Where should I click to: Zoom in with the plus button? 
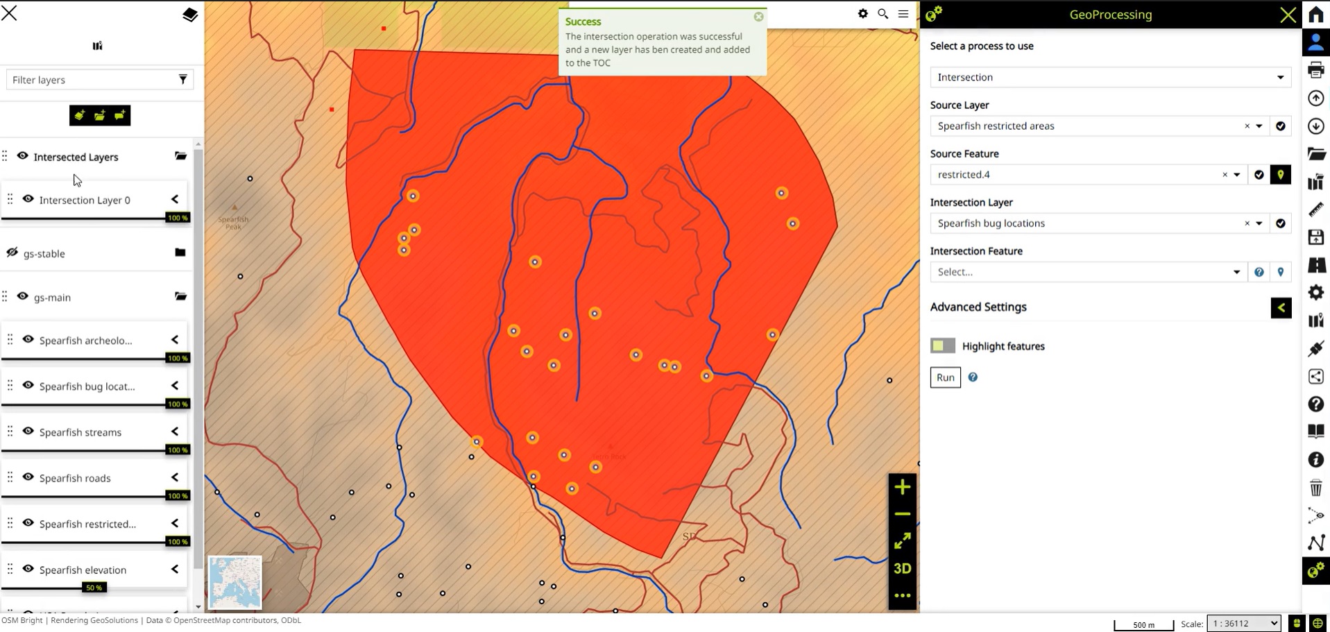point(902,487)
